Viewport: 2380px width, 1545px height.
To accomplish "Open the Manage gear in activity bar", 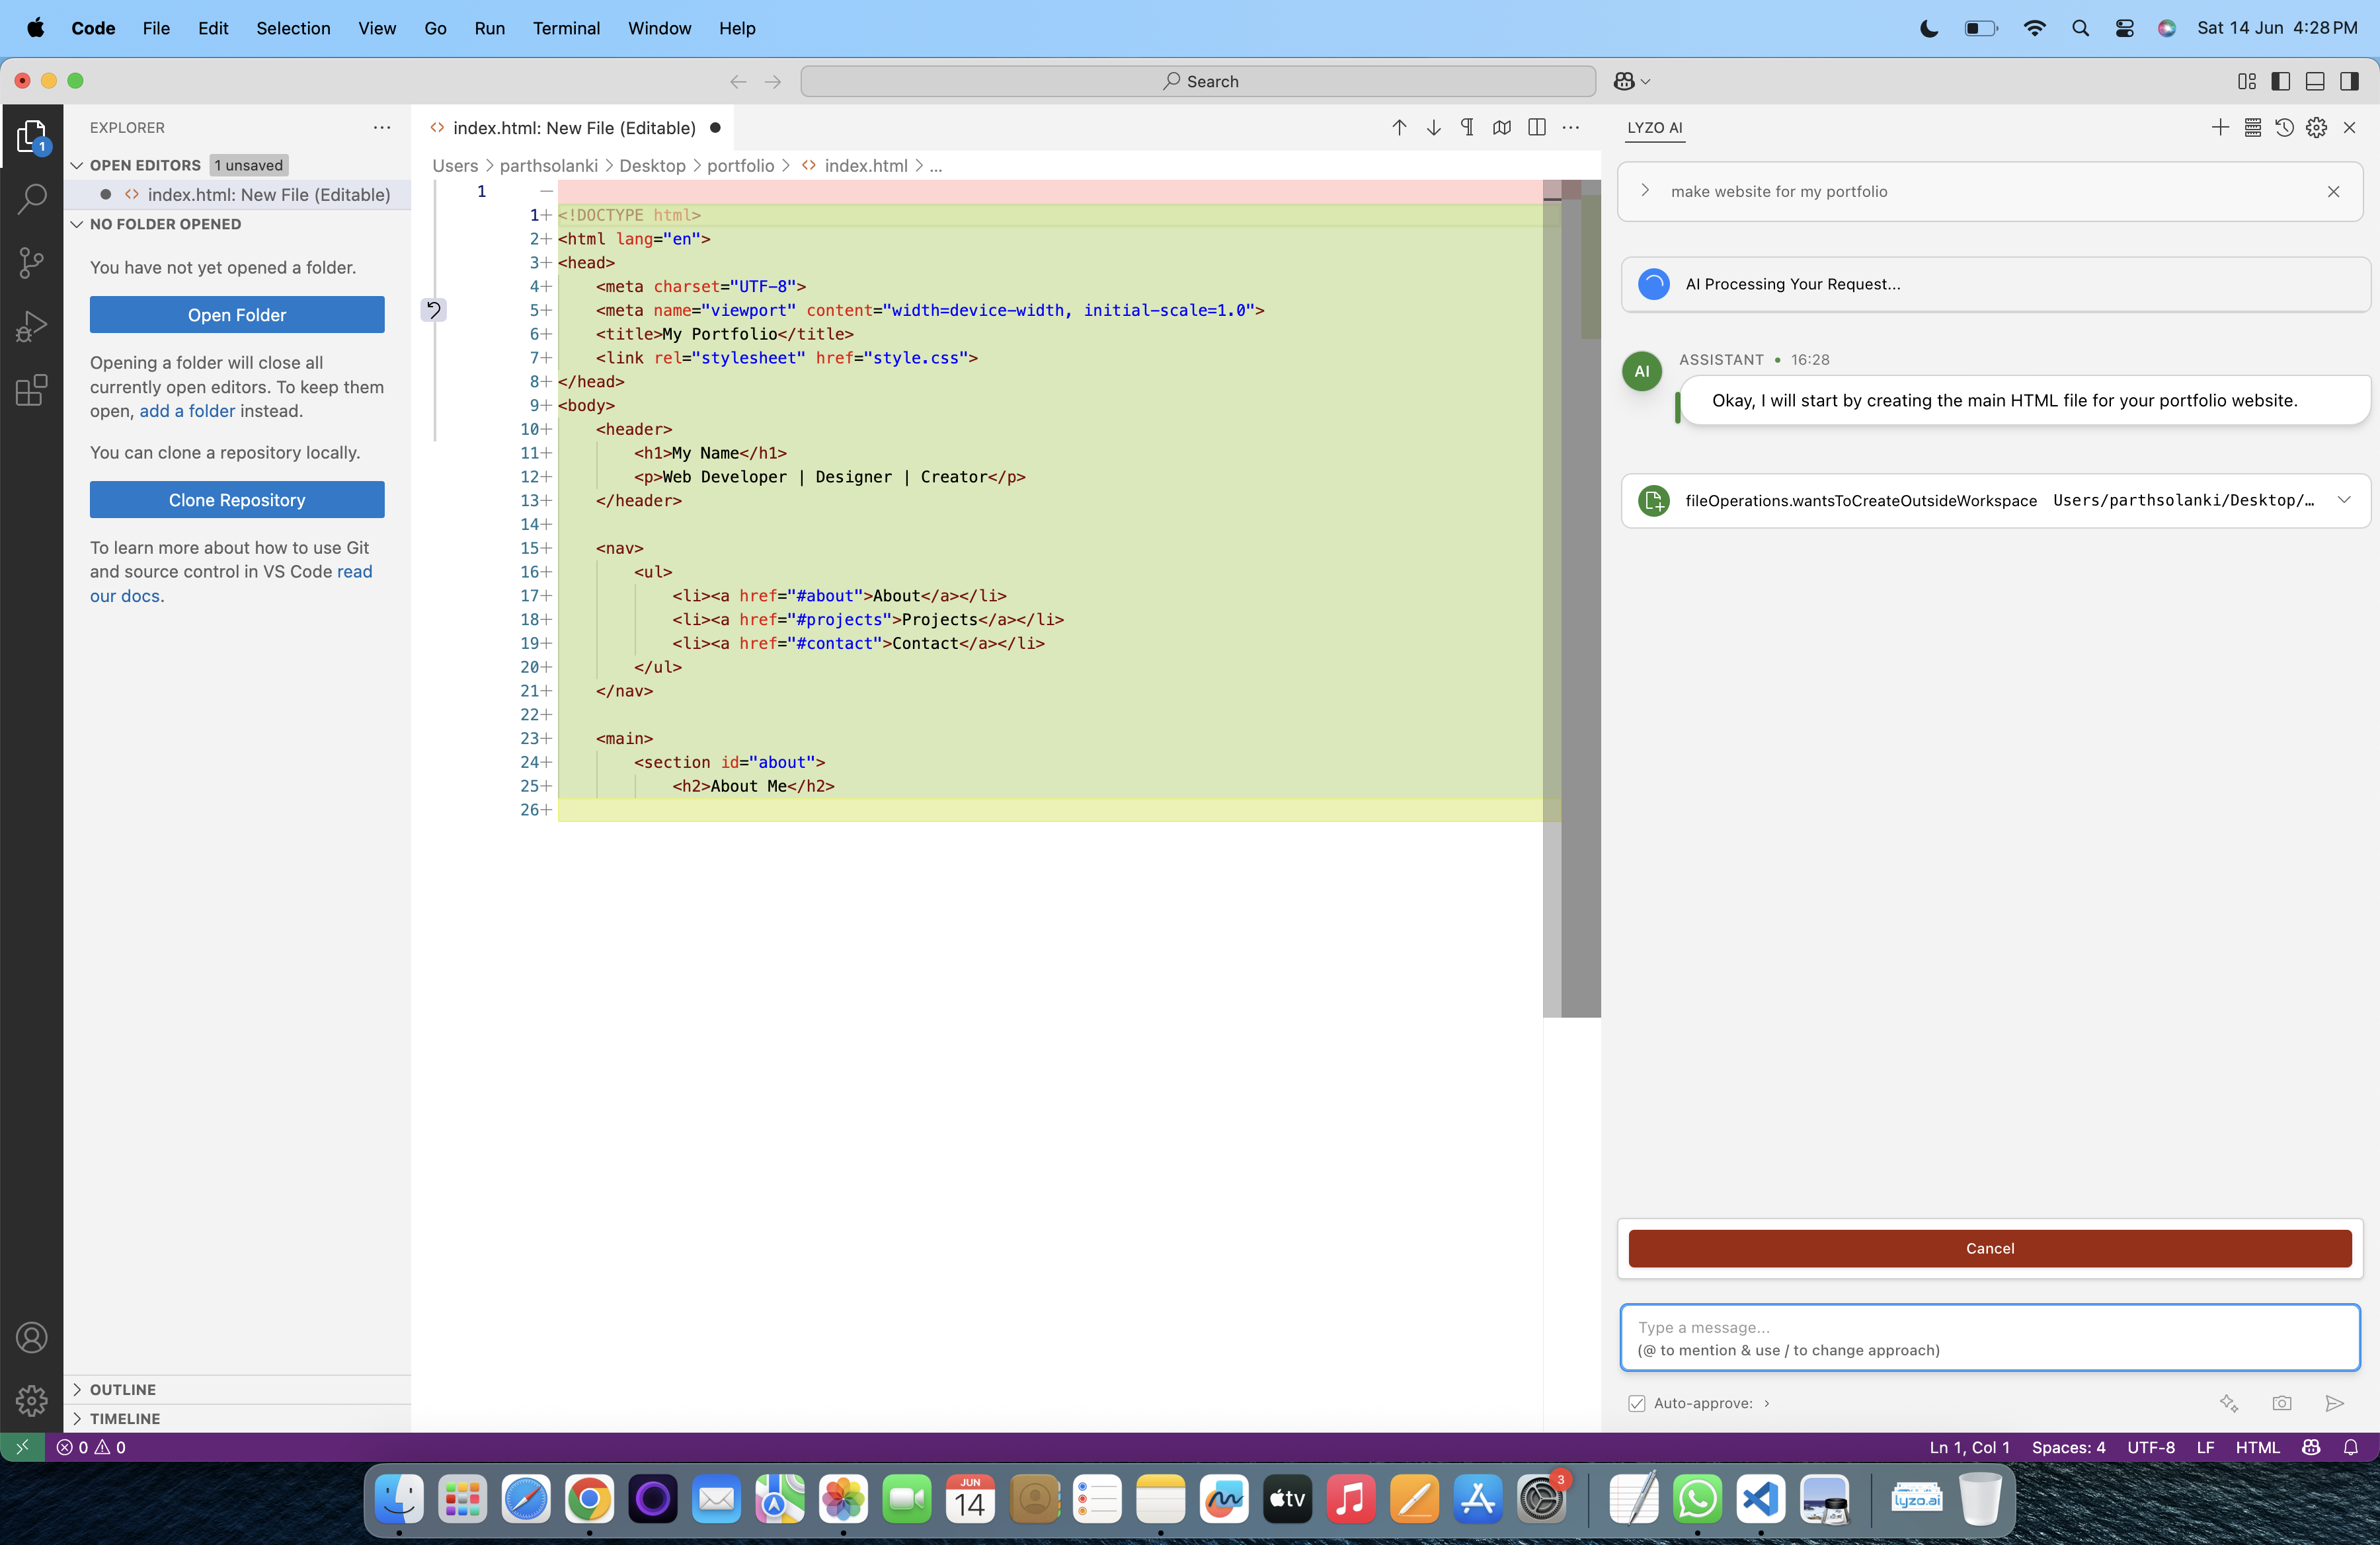I will point(32,1400).
